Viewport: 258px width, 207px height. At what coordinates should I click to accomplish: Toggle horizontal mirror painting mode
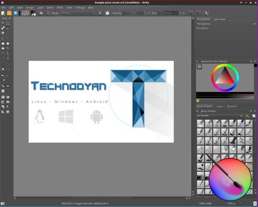point(191,13)
